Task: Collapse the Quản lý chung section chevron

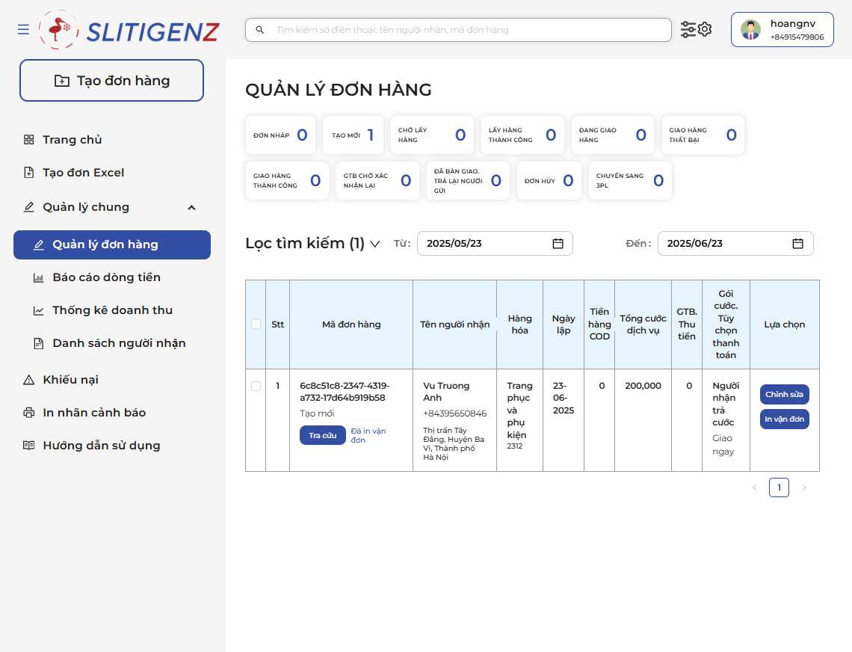Action: pos(191,208)
